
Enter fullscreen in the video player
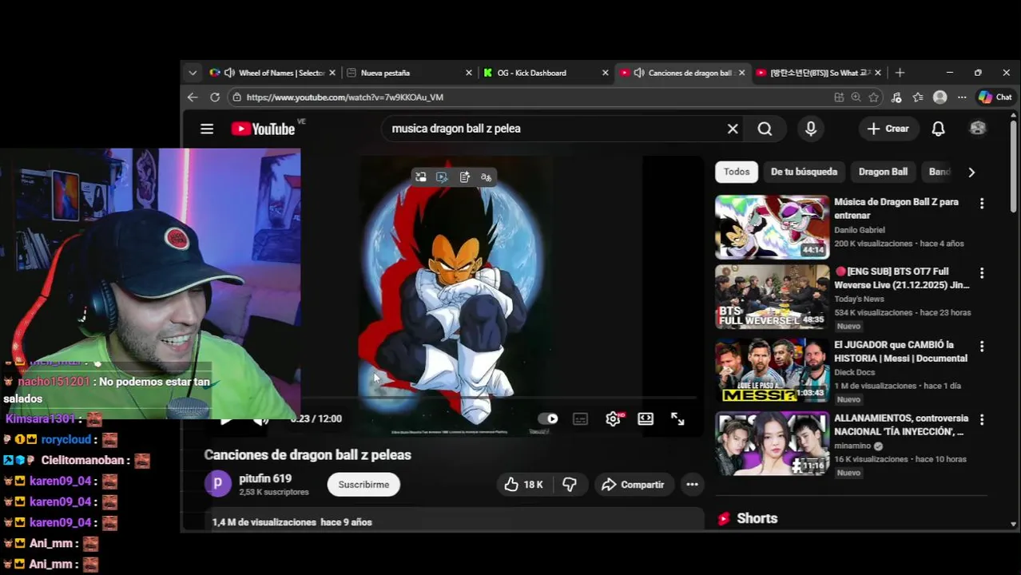(x=677, y=418)
